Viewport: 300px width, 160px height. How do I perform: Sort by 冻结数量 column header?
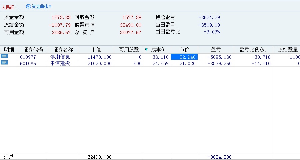(286, 50)
